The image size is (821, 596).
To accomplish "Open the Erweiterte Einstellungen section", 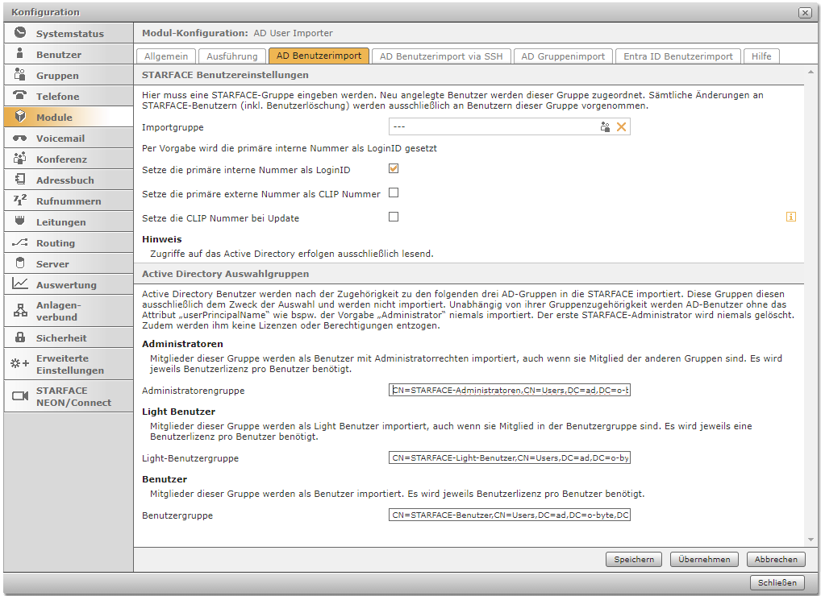I will tap(69, 364).
